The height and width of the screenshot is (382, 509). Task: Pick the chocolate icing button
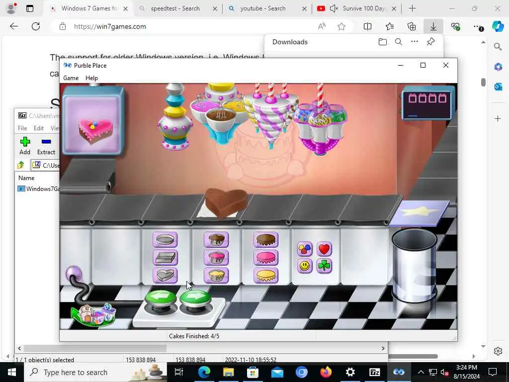click(266, 240)
